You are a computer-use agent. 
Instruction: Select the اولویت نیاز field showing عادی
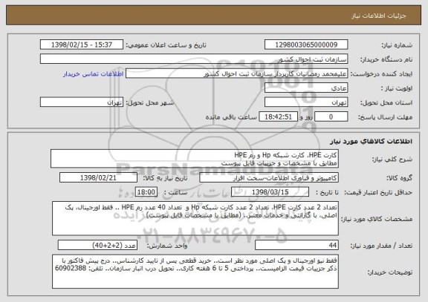pos(306,88)
